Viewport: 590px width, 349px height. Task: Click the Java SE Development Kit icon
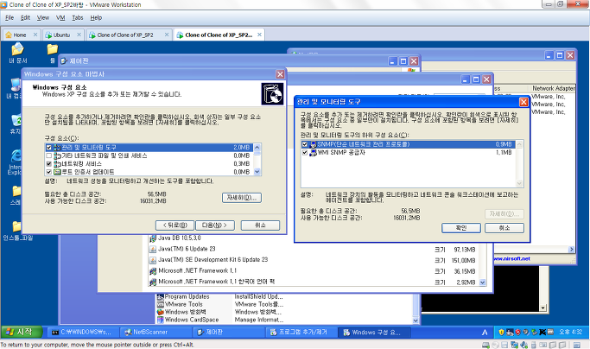click(153, 260)
